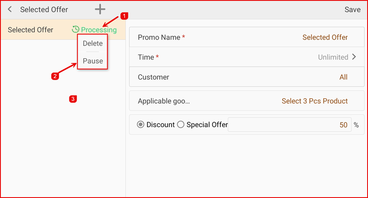368x198 pixels.
Task: Select the Discount radio button
Action: [141, 124]
